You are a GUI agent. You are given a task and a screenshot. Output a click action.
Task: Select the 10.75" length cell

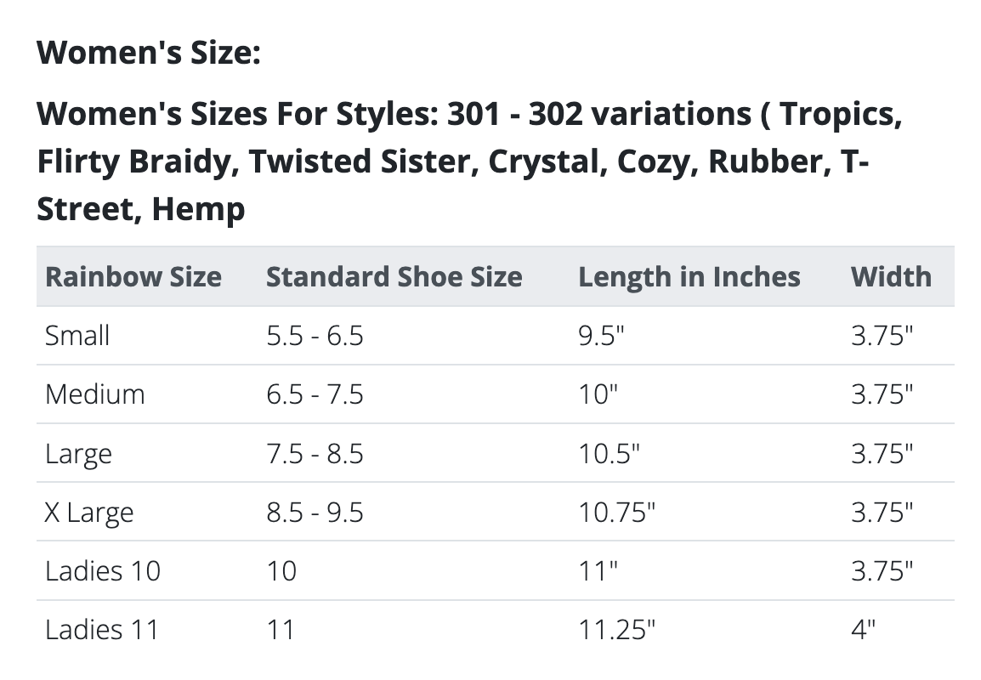coord(617,513)
